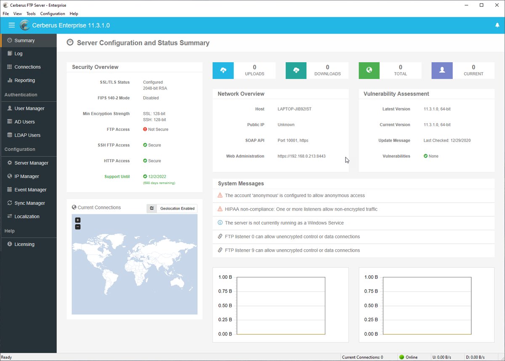The width and height of the screenshot is (505, 361).
Task: Collapse the sidebar with the hamburger icon
Action: (x=11, y=25)
